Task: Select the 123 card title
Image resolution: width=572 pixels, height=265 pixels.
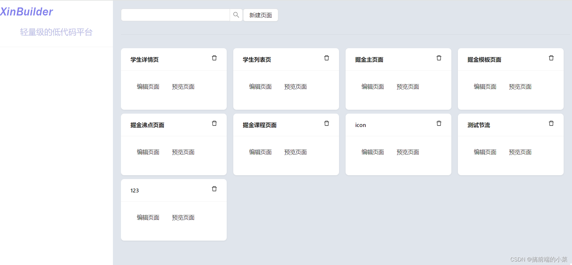Action: click(x=135, y=190)
